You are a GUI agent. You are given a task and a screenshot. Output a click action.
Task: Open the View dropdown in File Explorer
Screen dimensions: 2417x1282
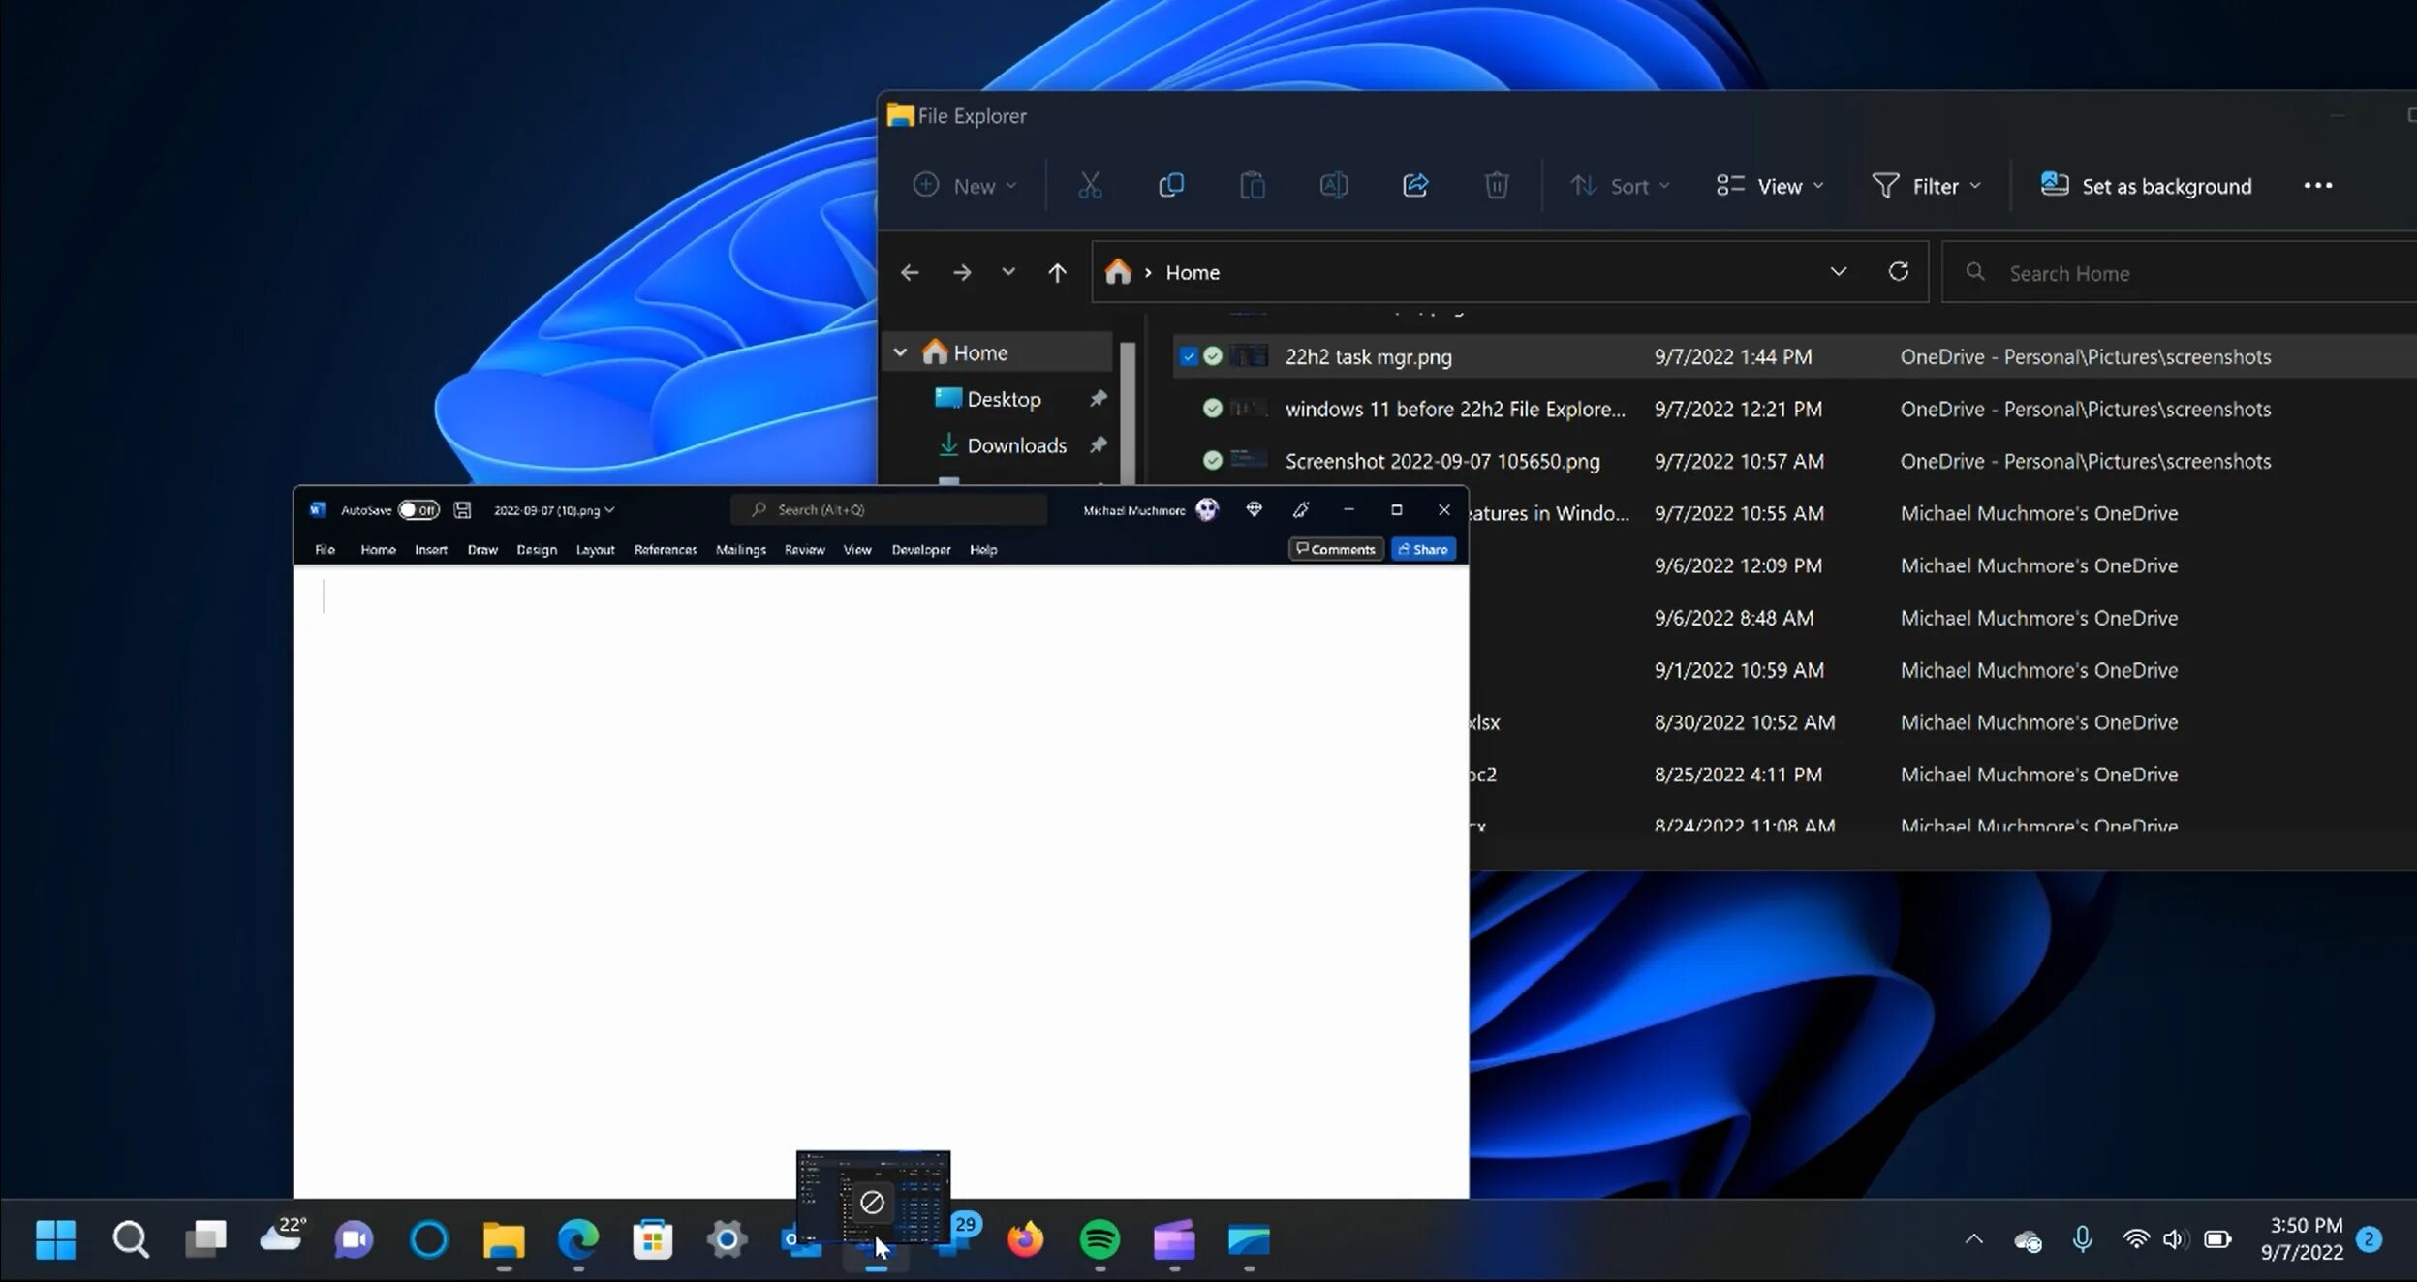(1770, 186)
